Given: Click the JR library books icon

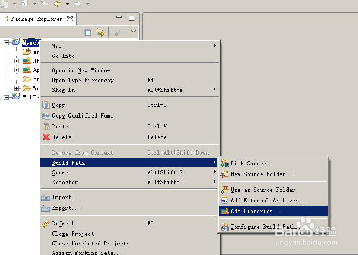Looking at the screenshot, I should 26,61.
